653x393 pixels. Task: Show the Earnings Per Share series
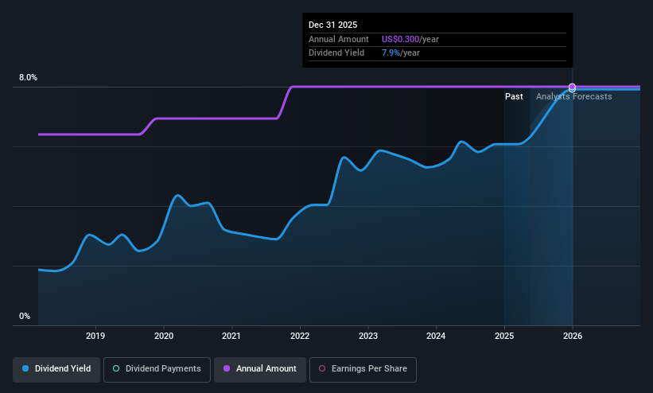coord(363,370)
